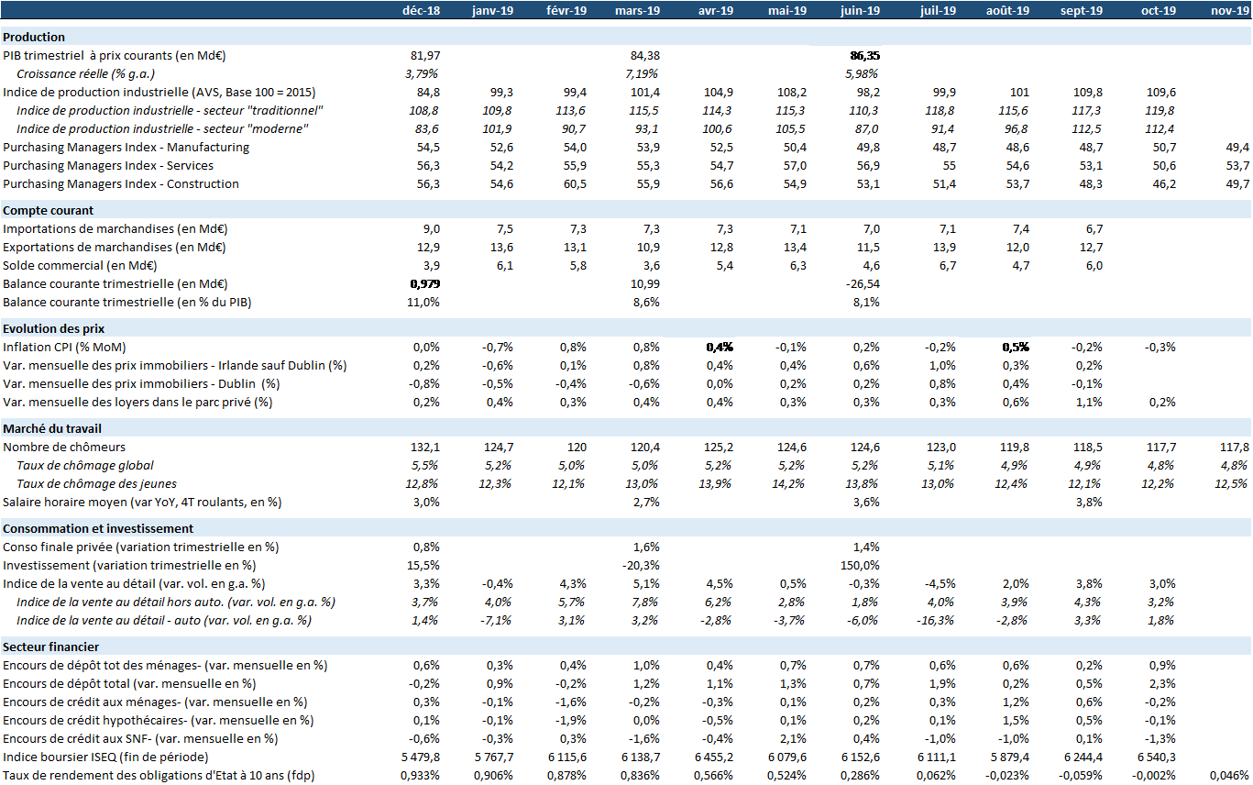The height and width of the screenshot is (785, 1253).
Task: Select the nov-19 column header
Action: pos(1229,10)
